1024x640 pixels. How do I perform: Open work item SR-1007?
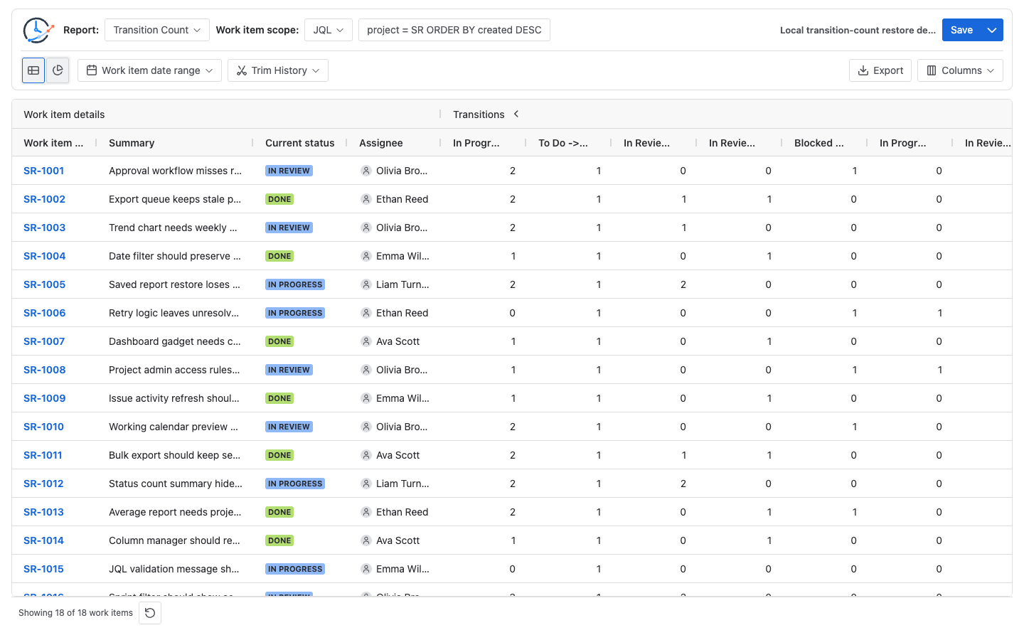coord(44,341)
